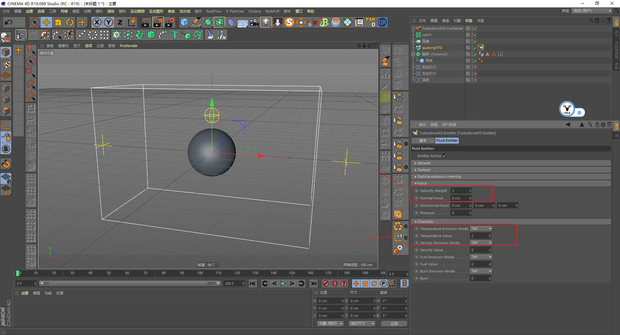Toggle X axis lock icon
This screenshot has height=335, width=620.
click(97, 22)
